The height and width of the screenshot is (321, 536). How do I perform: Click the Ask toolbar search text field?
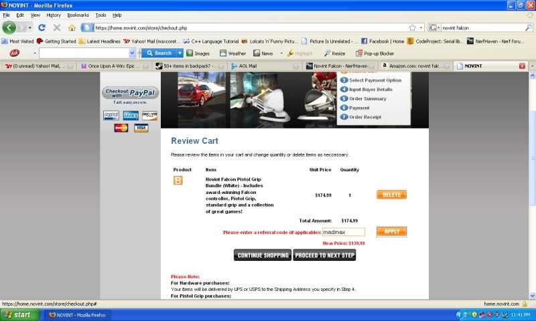[x=84, y=53]
